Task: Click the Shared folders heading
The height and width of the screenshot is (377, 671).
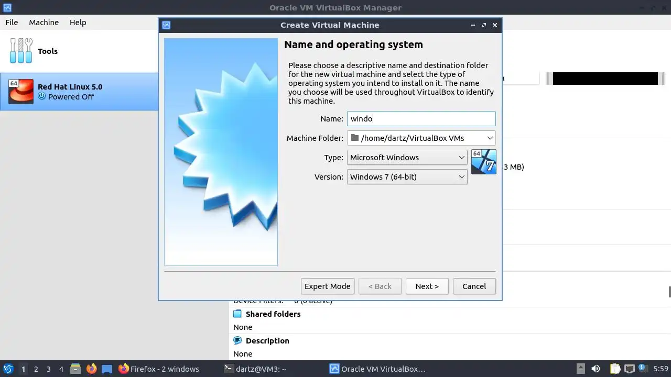Action: coord(273,314)
